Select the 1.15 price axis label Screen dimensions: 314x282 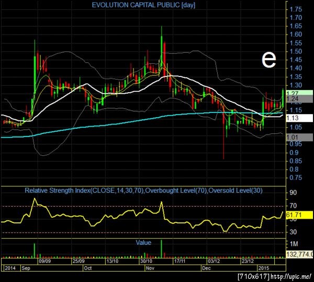pos(296,110)
